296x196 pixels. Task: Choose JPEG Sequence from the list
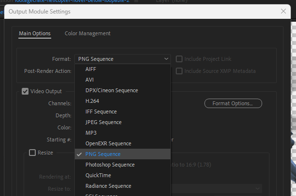pyautogui.click(x=103, y=122)
